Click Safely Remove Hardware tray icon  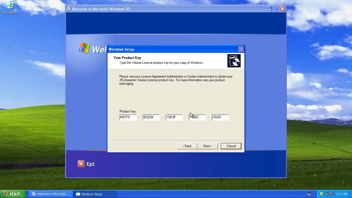point(326,194)
